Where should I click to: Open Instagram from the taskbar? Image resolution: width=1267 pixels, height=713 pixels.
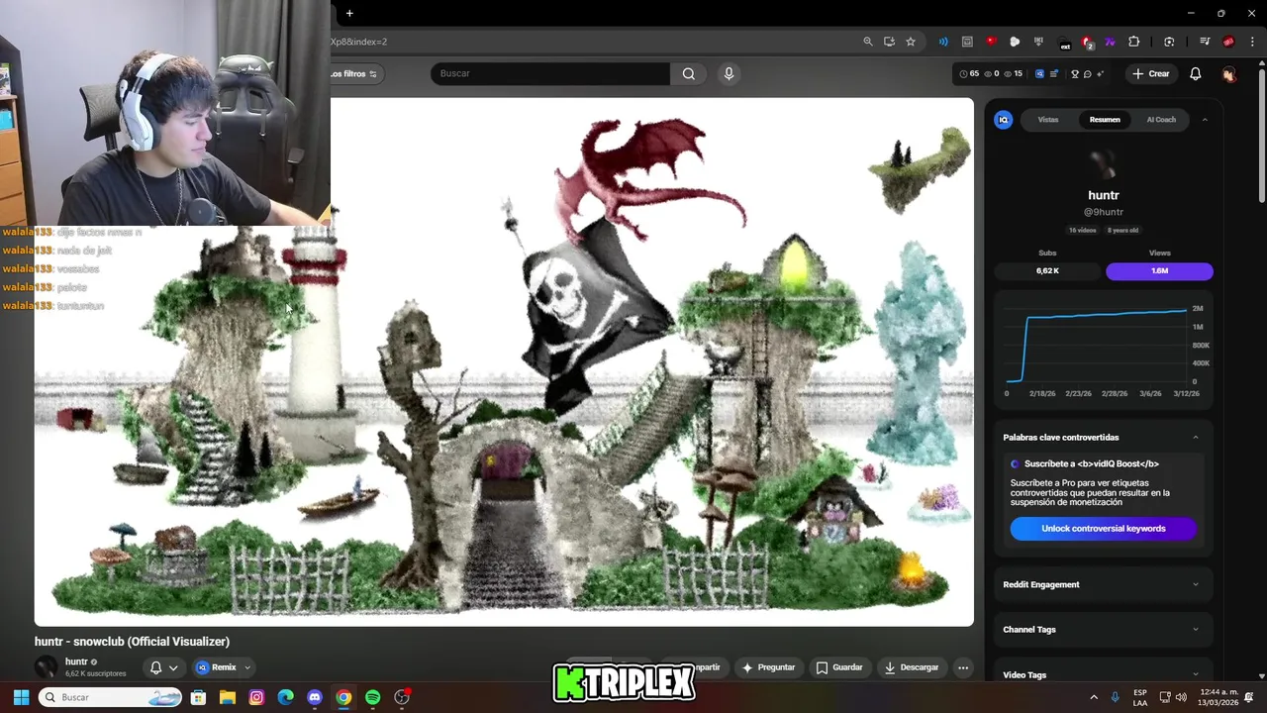(256, 697)
